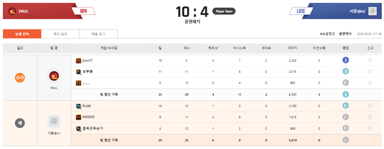Click the A rating badge for jisoo♡
This screenshot has height=149, width=384.
(x=346, y=60)
